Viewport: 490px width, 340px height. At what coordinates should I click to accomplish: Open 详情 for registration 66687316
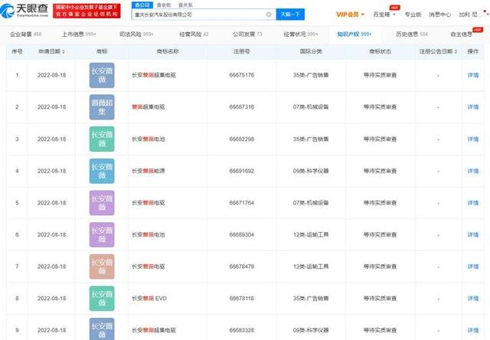pyautogui.click(x=473, y=107)
